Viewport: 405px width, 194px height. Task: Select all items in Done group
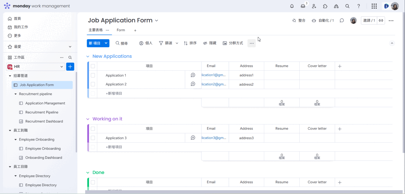[93, 182]
